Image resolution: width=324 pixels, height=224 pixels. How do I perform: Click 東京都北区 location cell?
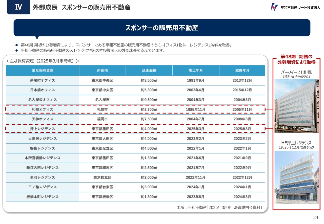pyautogui.click(x=102, y=177)
